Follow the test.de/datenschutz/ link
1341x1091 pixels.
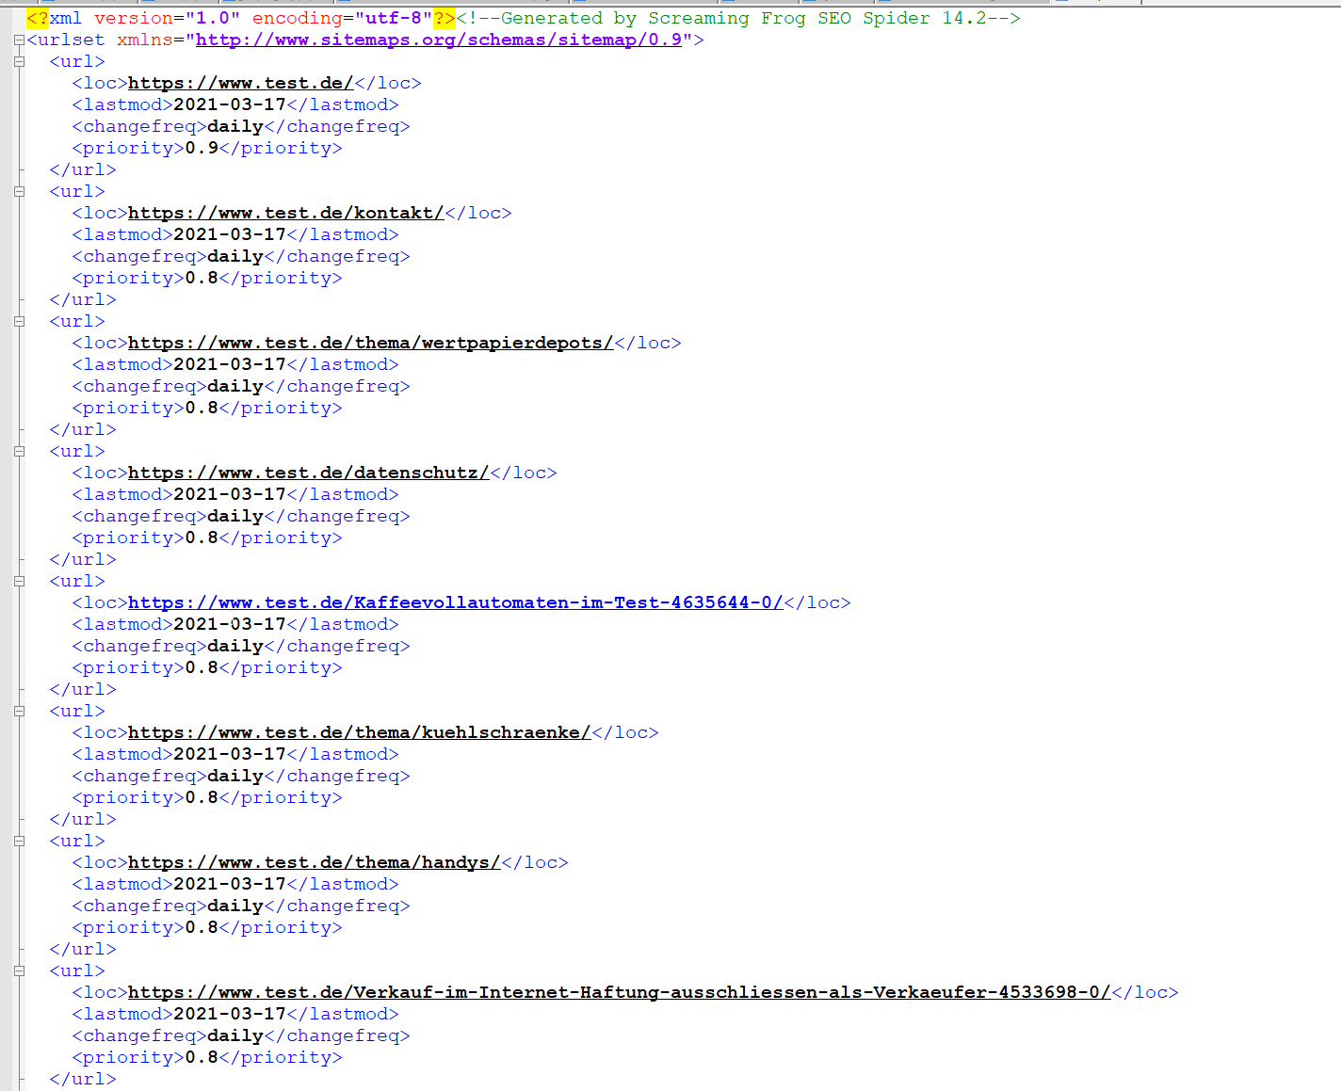pyautogui.click(x=308, y=473)
